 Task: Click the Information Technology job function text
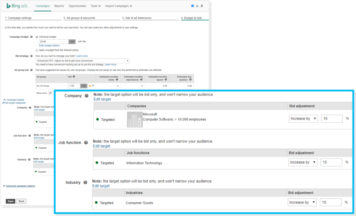click(x=144, y=163)
